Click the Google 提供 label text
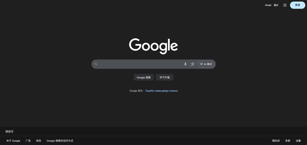The height and width of the screenshot is (145, 307). click(137, 91)
